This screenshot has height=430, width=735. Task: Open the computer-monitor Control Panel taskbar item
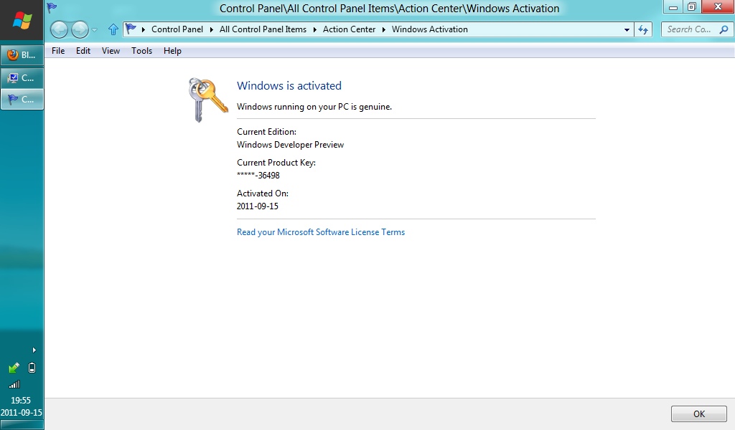point(22,77)
